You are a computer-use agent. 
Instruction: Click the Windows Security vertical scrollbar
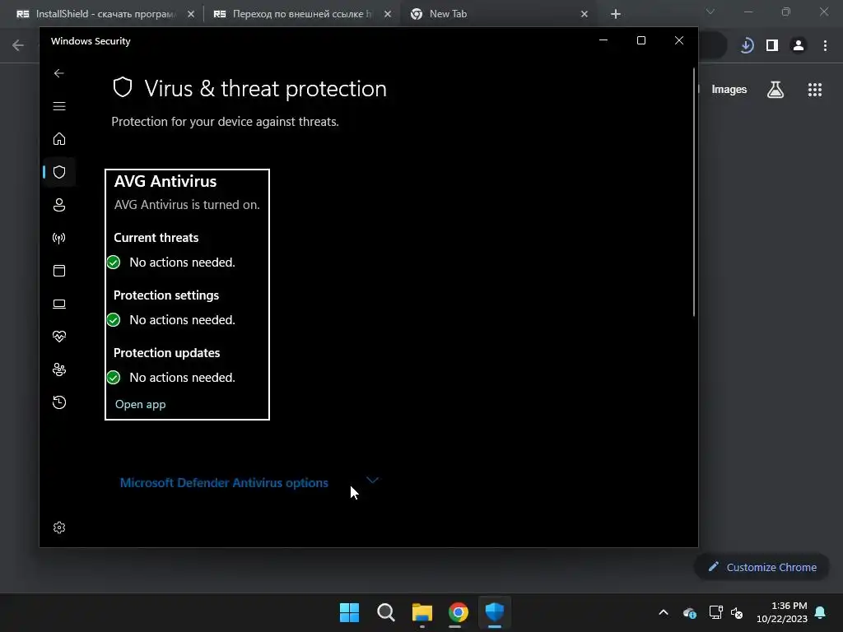(694, 192)
